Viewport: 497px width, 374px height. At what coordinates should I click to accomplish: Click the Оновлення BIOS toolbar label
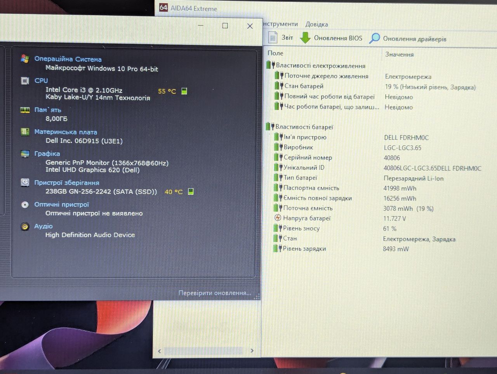(x=338, y=38)
